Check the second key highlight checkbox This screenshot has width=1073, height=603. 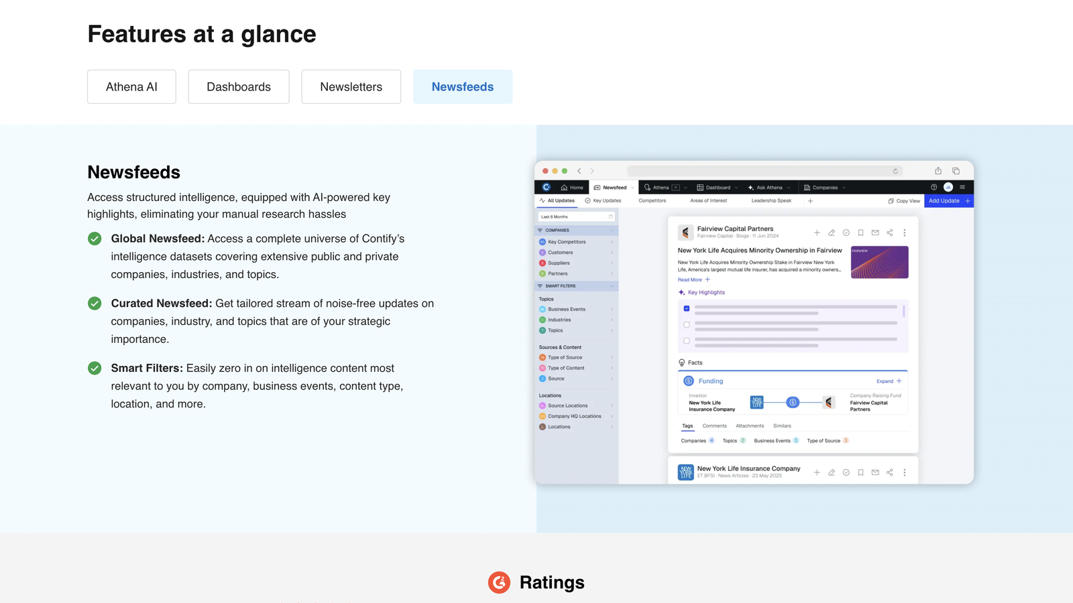tap(687, 324)
